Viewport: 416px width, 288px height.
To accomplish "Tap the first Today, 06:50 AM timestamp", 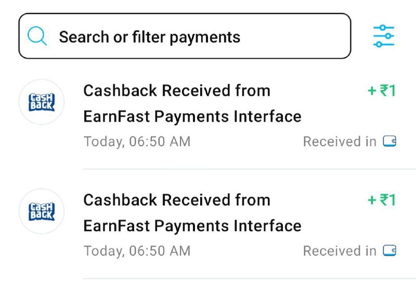I will (x=137, y=141).
